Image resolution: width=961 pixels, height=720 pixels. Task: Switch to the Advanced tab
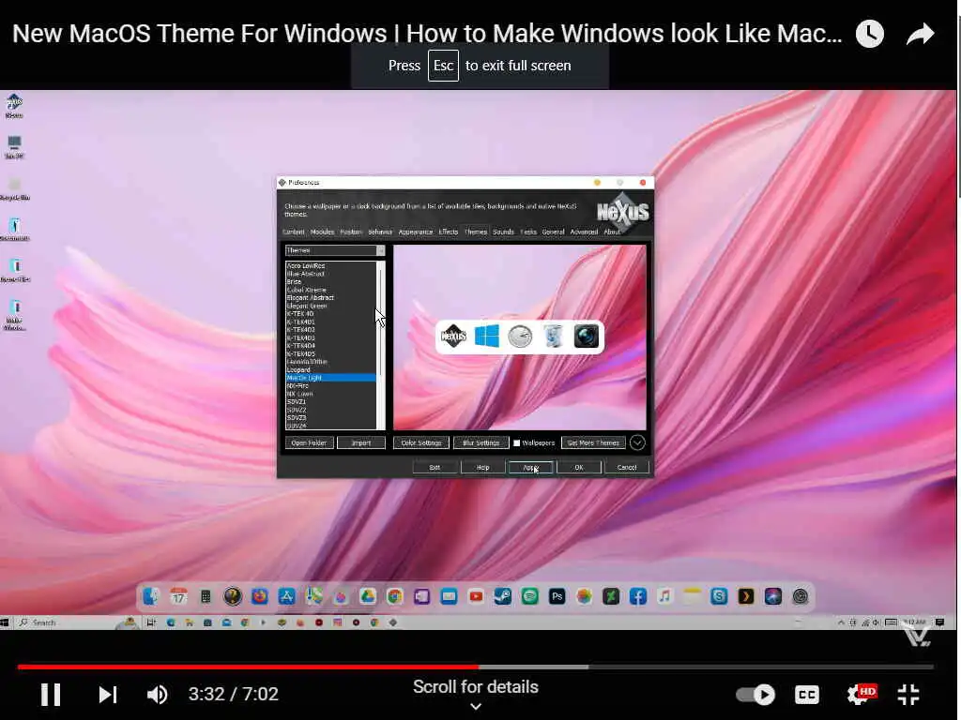point(584,232)
